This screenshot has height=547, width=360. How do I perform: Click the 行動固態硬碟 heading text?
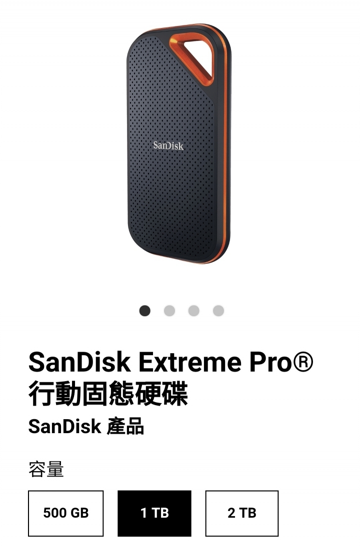click(x=108, y=394)
